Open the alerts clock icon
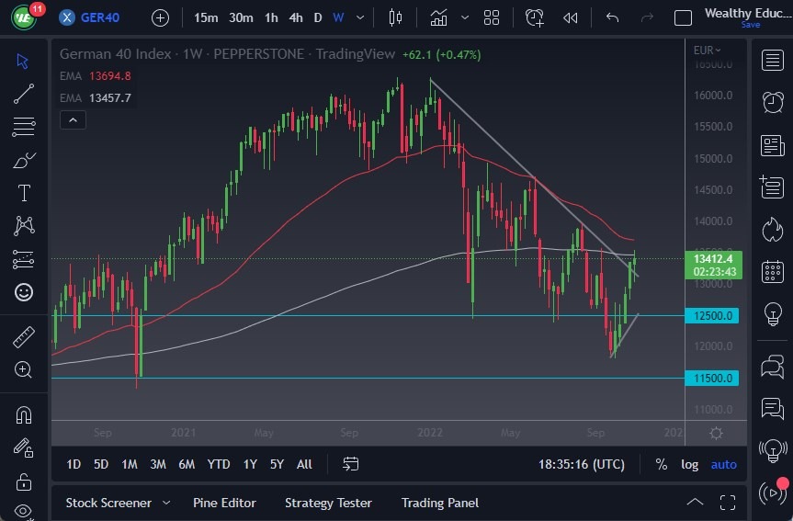The width and height of the screenshot is (793, 521). pyautogui.click(x=773, y=102)
